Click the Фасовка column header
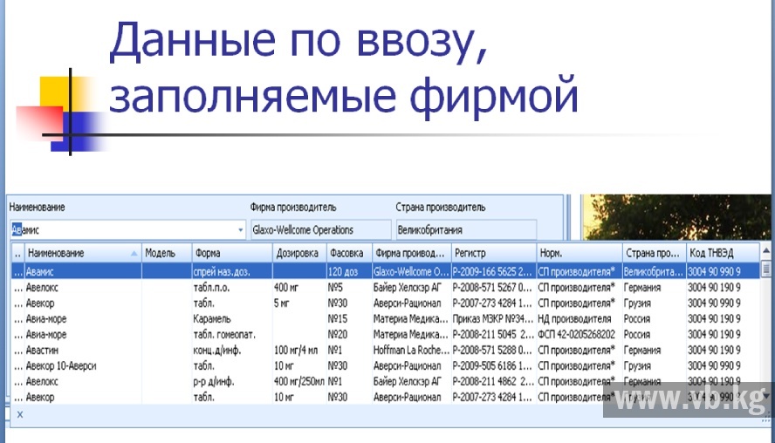Viewport: 775px width, 443px height. (x=349, y=254)
